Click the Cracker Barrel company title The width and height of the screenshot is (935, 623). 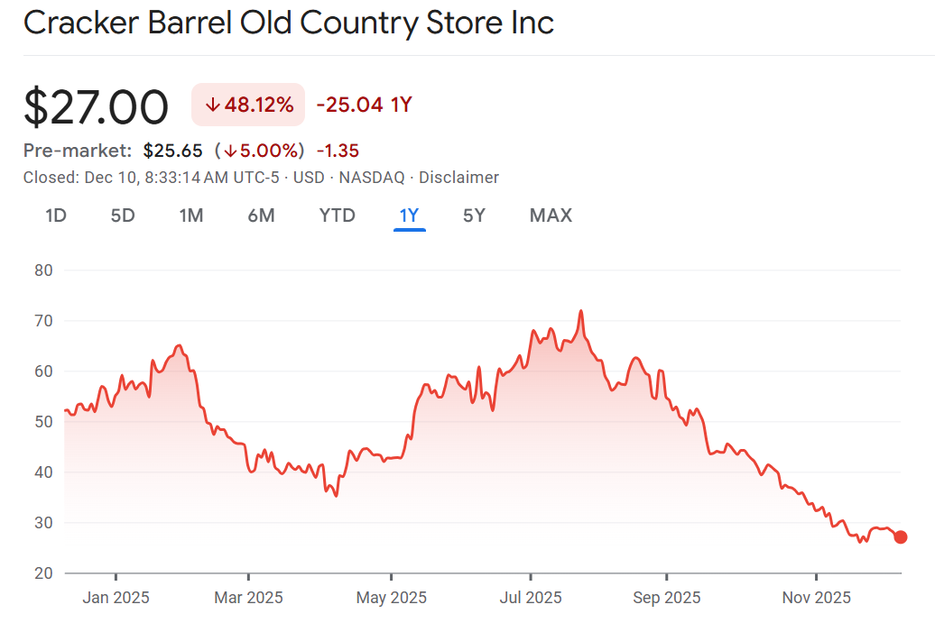pos(289,23)
